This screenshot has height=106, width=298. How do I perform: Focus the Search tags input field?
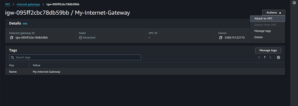(x=75, y=57)
